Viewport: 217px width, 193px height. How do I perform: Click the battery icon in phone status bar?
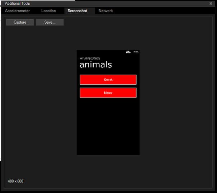tap(128, 52)
